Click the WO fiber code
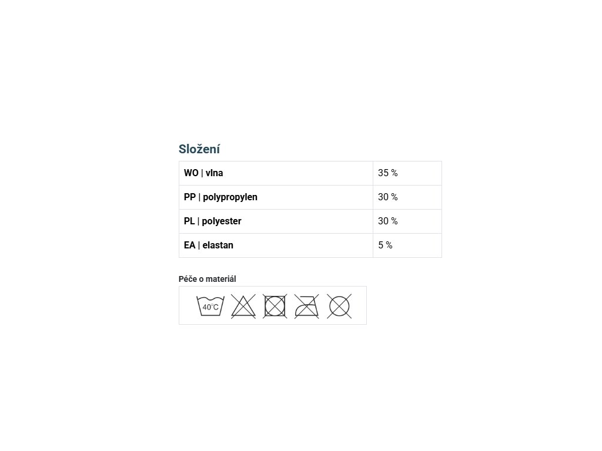 190,173
